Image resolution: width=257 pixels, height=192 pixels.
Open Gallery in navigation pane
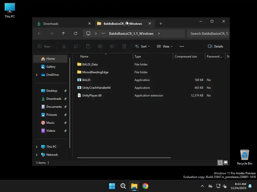point(50,67)
